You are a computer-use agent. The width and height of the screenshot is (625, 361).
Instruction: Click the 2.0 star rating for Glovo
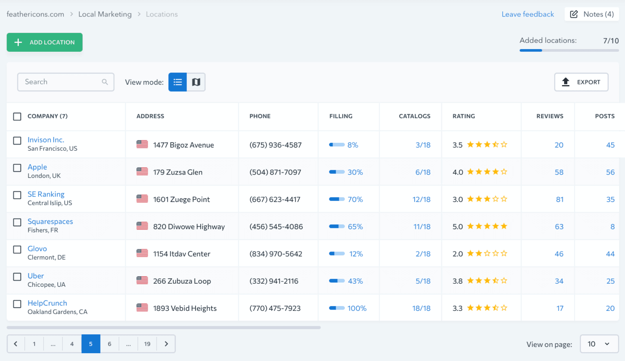tap(487, 253)
